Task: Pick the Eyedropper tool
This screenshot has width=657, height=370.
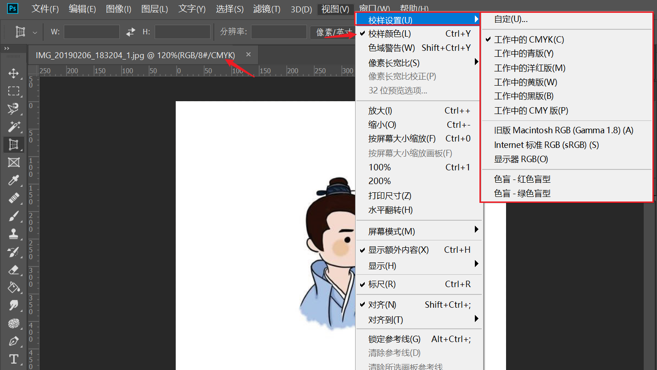Action: click(x=14, y=180)
